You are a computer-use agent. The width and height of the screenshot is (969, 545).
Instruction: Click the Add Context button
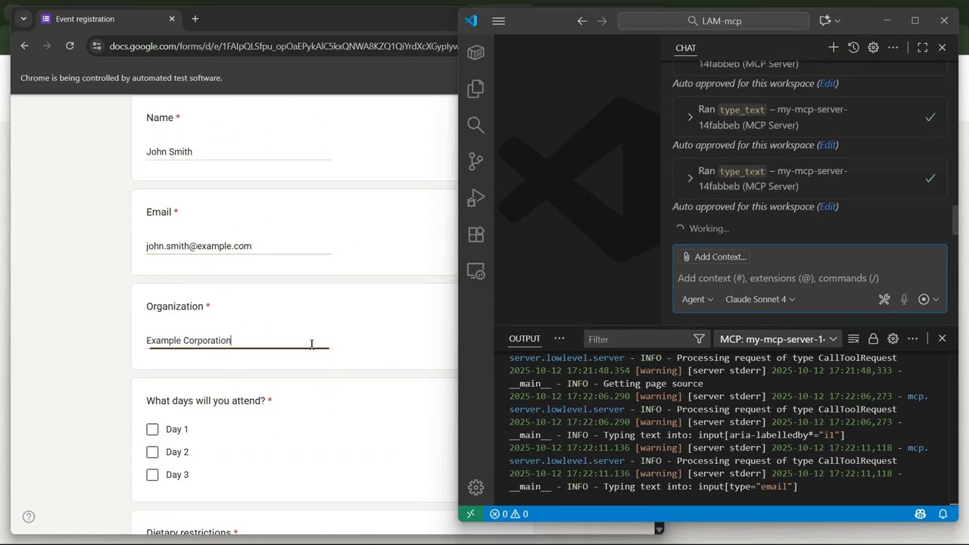pos(713,257)
